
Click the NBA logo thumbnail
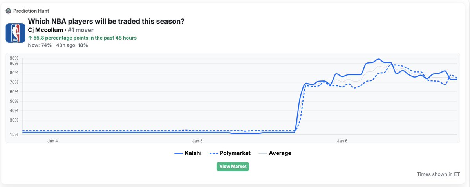click(15, 33)
